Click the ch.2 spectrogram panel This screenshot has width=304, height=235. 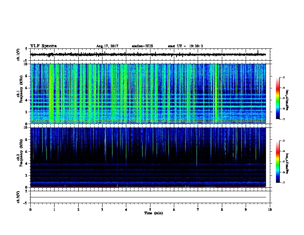(148, 157)
